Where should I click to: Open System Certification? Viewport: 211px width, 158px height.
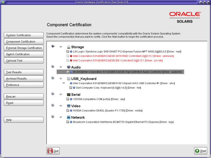click(x=24, y=35)
